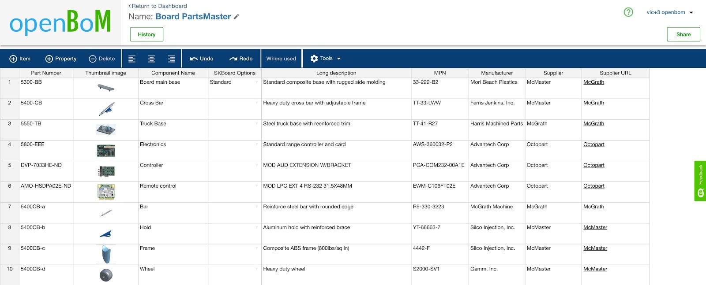Screen dimensions: 706x285
Task: Undo the last change
Action: [x=202, y=59]
